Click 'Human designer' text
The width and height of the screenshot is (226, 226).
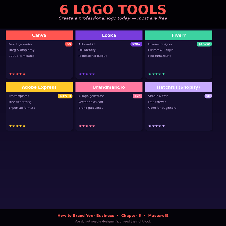[x=160, y=44]
